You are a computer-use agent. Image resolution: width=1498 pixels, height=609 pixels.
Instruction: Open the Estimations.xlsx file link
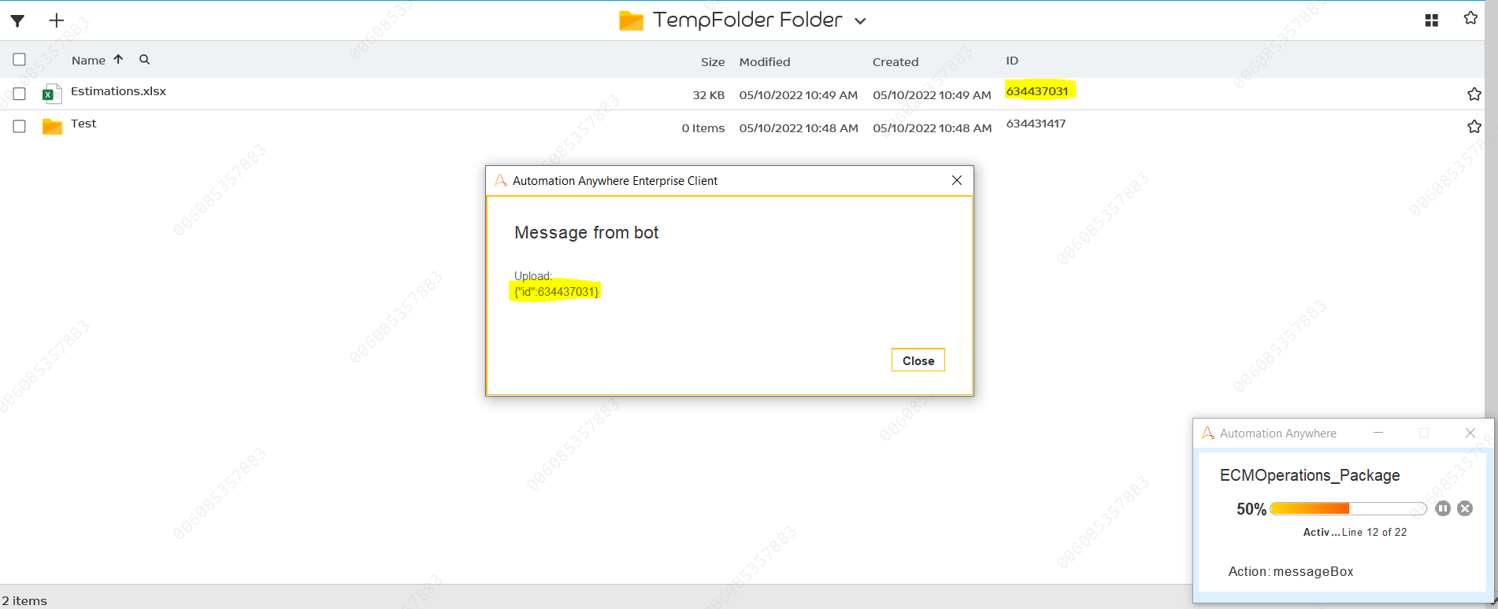pyautogui.click(x=118, y=91)
